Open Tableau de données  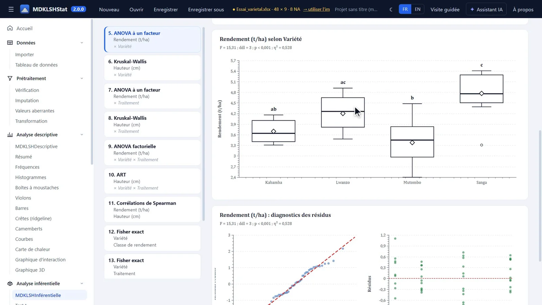click(x=36, y=65)
